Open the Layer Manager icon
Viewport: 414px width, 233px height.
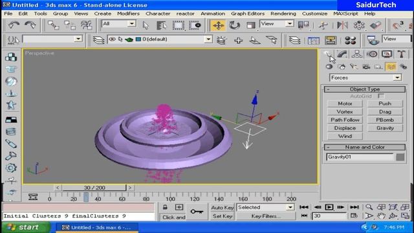98,40
